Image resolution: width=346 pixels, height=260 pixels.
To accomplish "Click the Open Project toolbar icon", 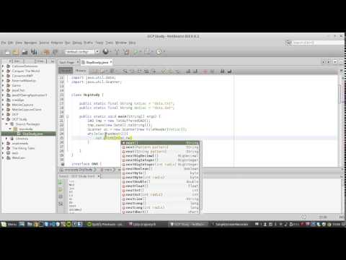I will click(25, 52).
